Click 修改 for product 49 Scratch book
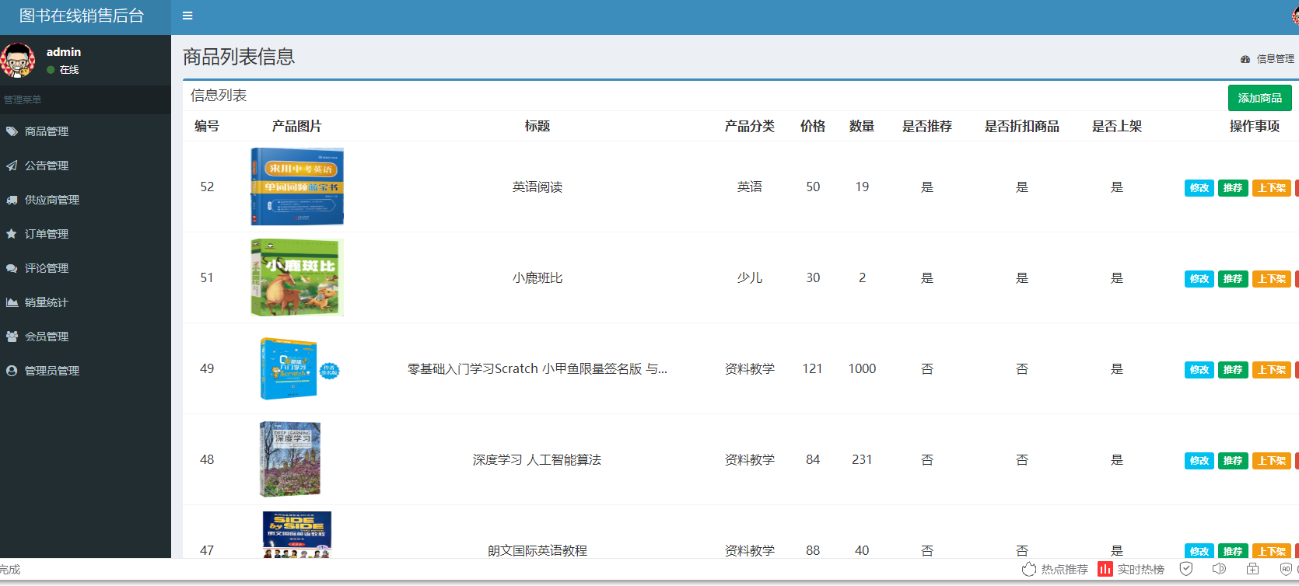The image size is (1299, 586). pos(1199,370)
